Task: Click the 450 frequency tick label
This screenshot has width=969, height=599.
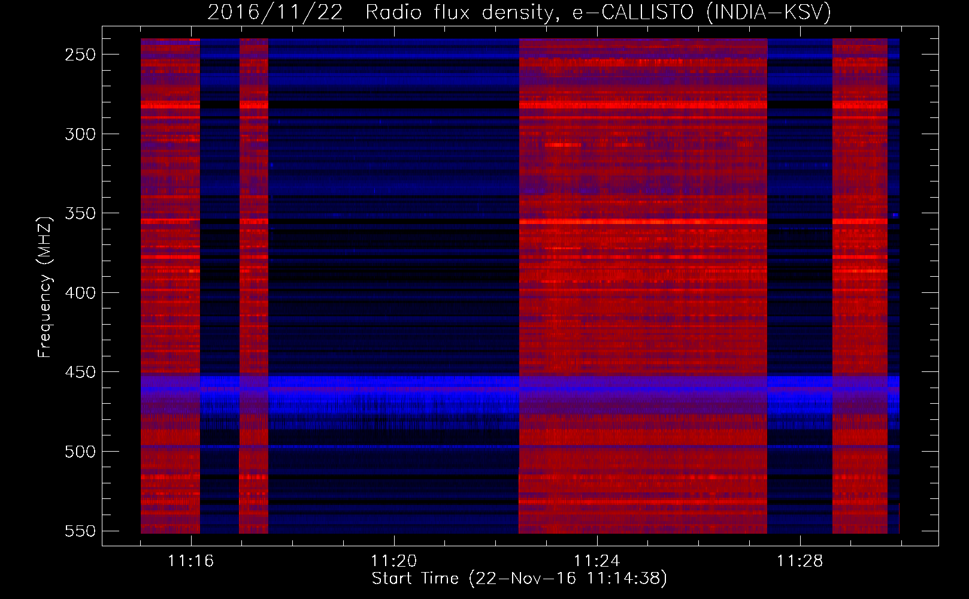Action: pos(80,372)
